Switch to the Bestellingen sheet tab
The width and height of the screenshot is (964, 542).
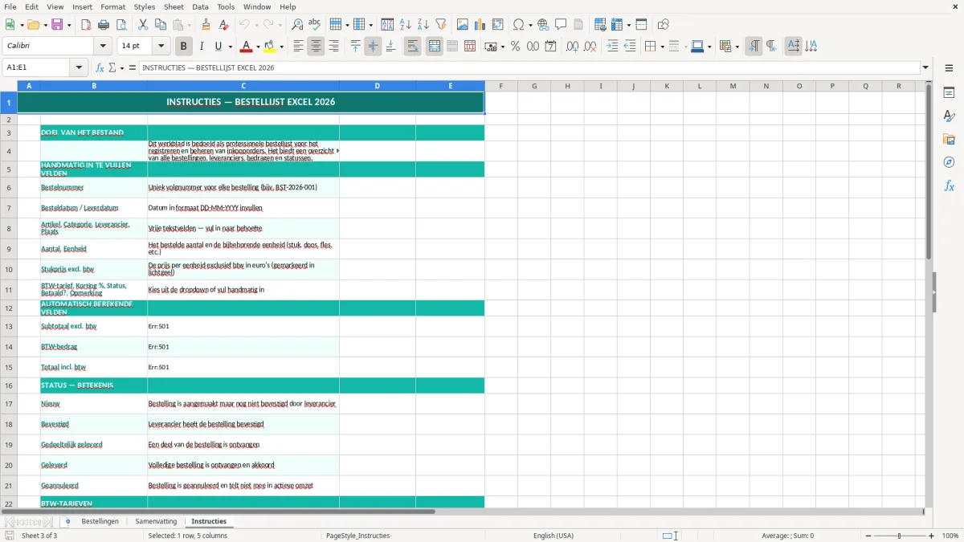(100, 521)
